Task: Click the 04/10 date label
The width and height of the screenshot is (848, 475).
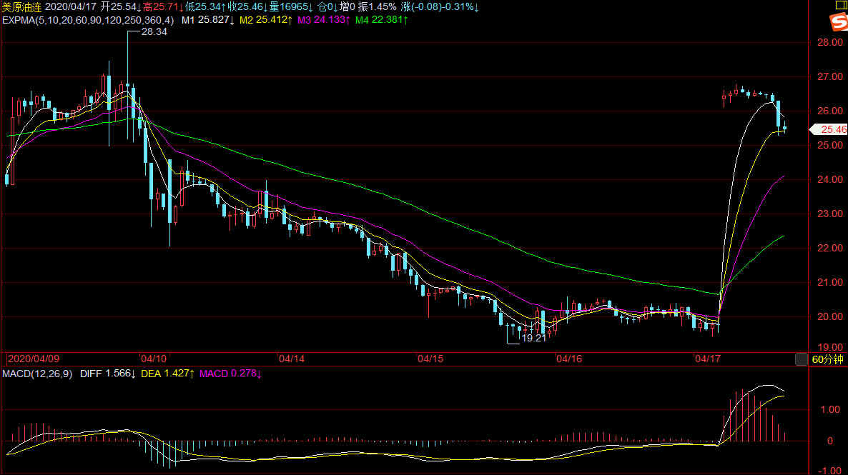Action: tap(153, 359)
